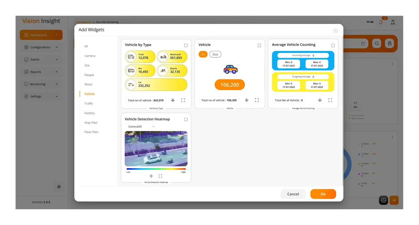
Task: Click fullscreen icon on Average Vehicle Counting widget
Action: [330, 100]
